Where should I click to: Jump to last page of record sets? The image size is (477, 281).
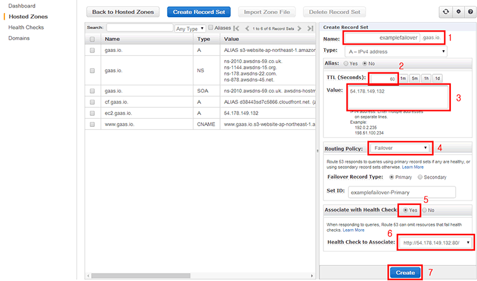[310, 28]
